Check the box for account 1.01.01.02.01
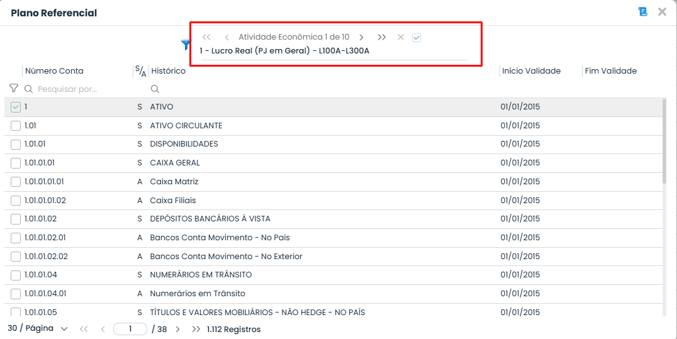677x339 pixels. [x=16, y=238]
